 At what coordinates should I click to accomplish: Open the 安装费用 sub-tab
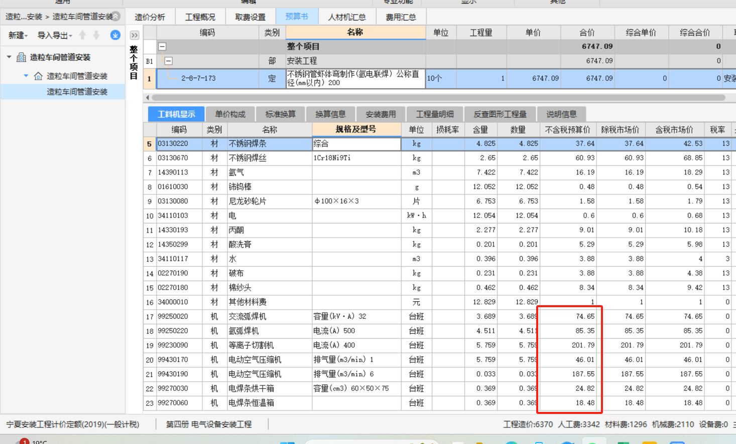click(x=381, y=114)
